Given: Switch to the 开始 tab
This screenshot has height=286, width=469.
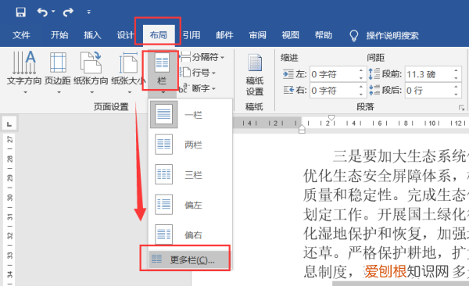Looking at the screenshot, I should (x=59, y=35).
